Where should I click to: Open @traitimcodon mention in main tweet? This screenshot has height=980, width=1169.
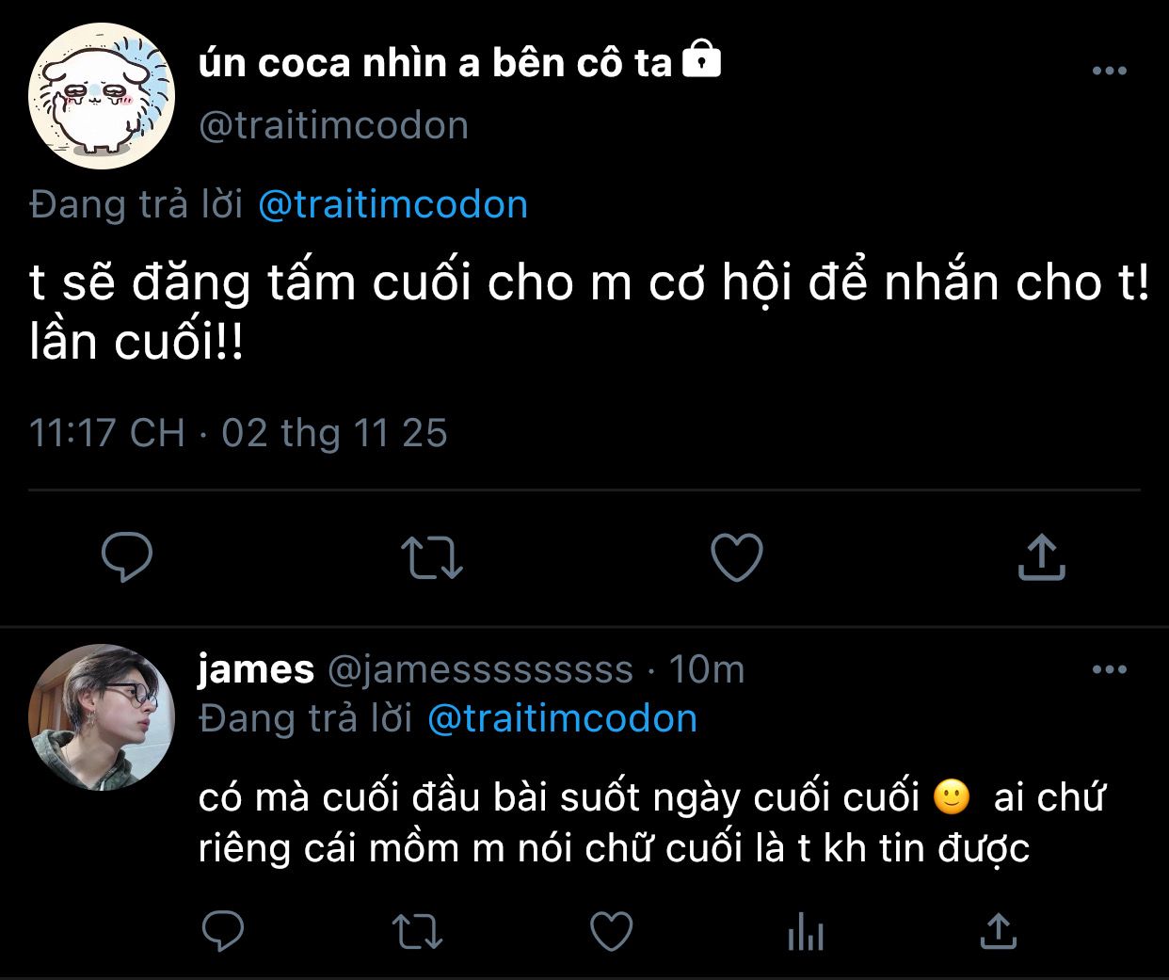392,204
